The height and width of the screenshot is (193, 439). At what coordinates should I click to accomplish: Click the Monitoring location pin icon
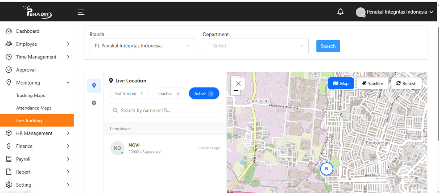point(9,82)
